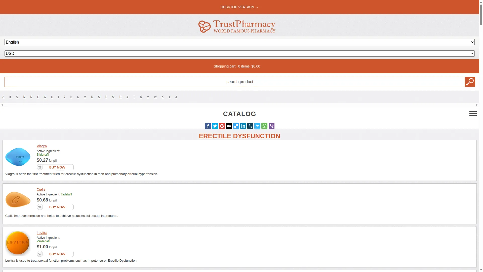Click the Erectile Dysfunction category heading
The image size is (483, 272).
click(239, 136)
